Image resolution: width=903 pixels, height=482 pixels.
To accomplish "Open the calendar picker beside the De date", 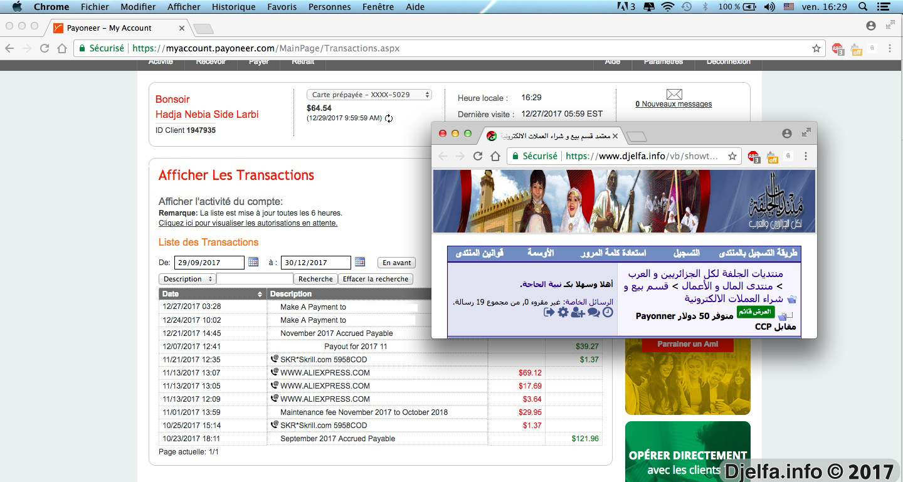I will (253, 261).
